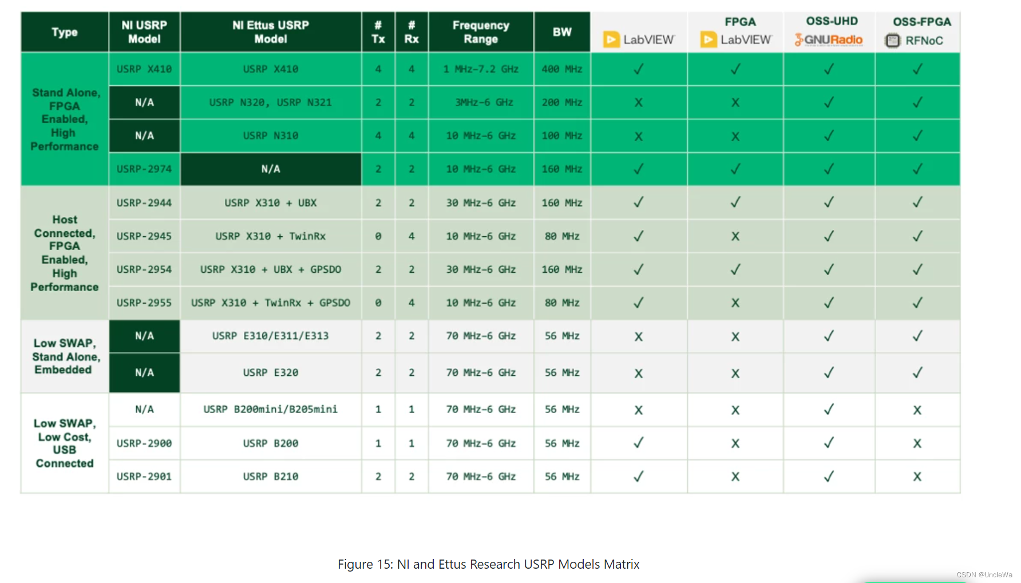Select the USRP-2974 model cell
Viewport: 1021px width, 583px height.
pos(144,169)
